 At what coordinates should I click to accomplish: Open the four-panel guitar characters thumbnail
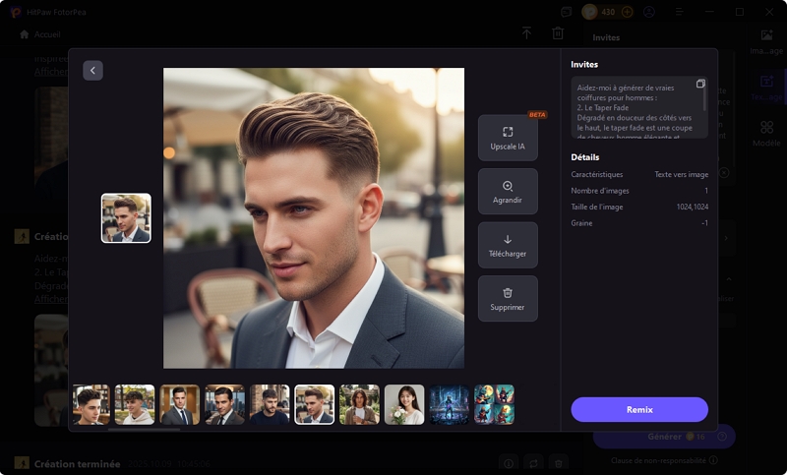[x=495, y=405]
